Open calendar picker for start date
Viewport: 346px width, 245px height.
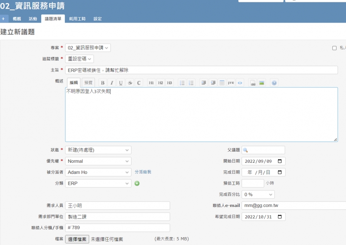click(x=279, y=161)
